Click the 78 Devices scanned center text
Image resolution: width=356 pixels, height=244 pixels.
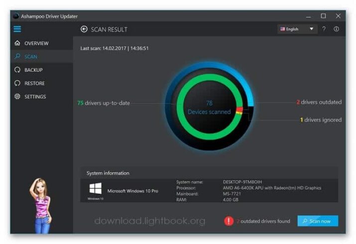click(x=209, y=108)
